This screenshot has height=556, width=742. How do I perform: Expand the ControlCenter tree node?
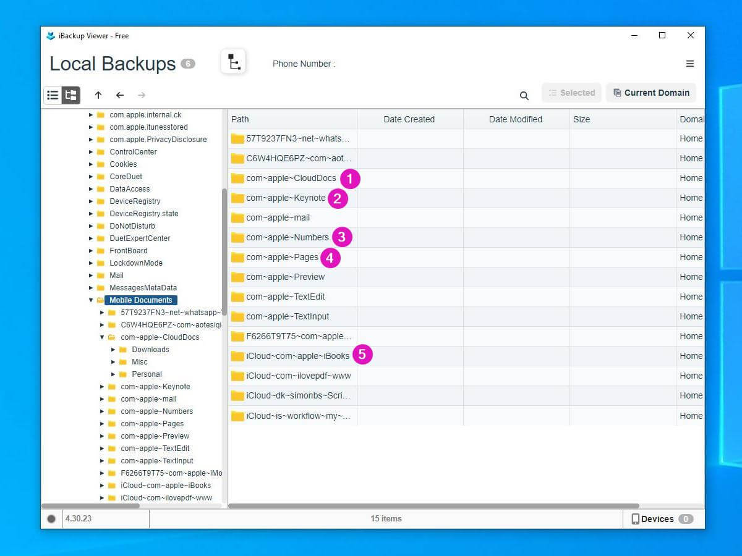pos(91,152)
